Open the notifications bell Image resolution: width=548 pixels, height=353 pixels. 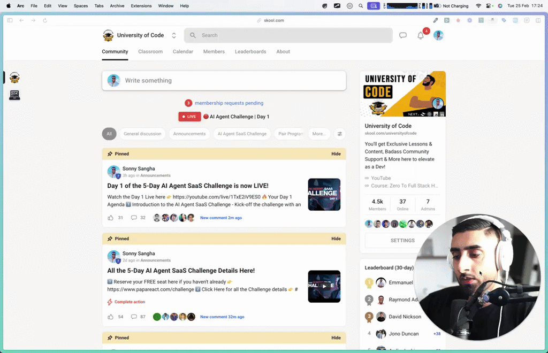tap(421, 36)
